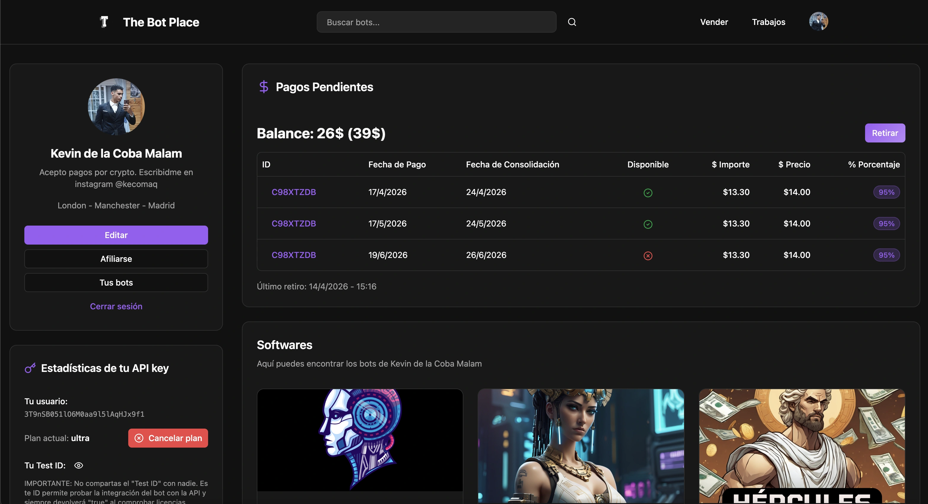Click green available check for 17/5/2026 payment
Screen dimensions: 928x504
tap(648, 224)
